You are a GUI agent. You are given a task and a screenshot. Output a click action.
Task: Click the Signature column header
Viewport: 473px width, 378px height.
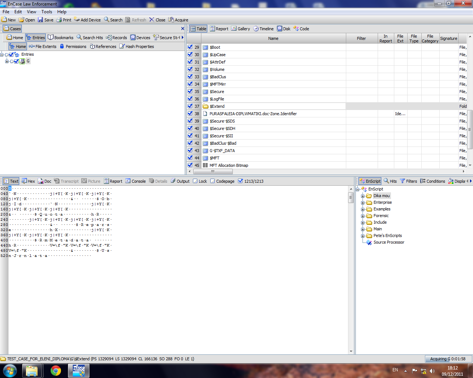point(449,38)
